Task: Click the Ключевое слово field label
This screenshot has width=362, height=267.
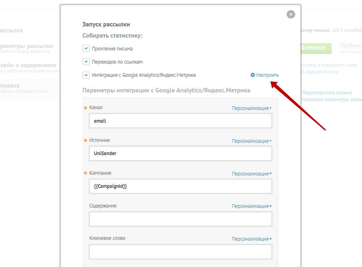Action: click(x=107, y=238)
